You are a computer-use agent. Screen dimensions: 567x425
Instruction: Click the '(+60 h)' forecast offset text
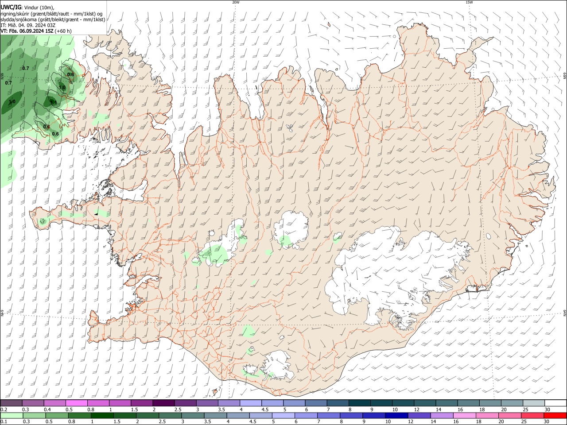pyautogui.click(x=64, y=31)
